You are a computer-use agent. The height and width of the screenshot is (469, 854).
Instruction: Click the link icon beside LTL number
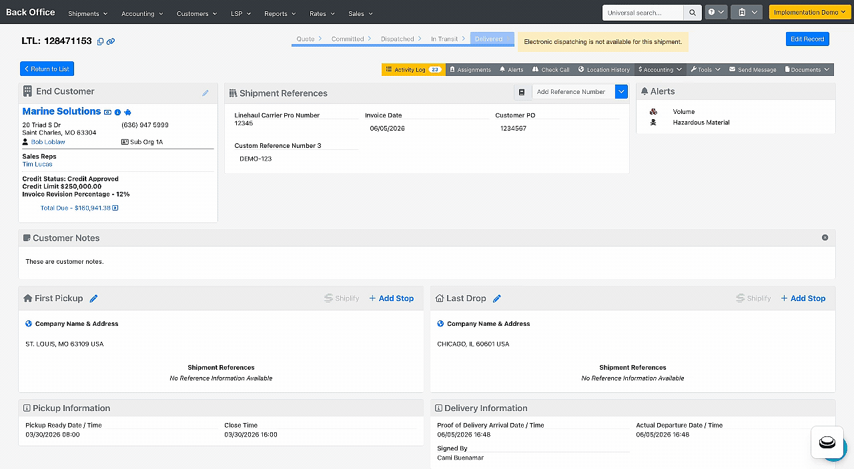(x=111, y=41)
